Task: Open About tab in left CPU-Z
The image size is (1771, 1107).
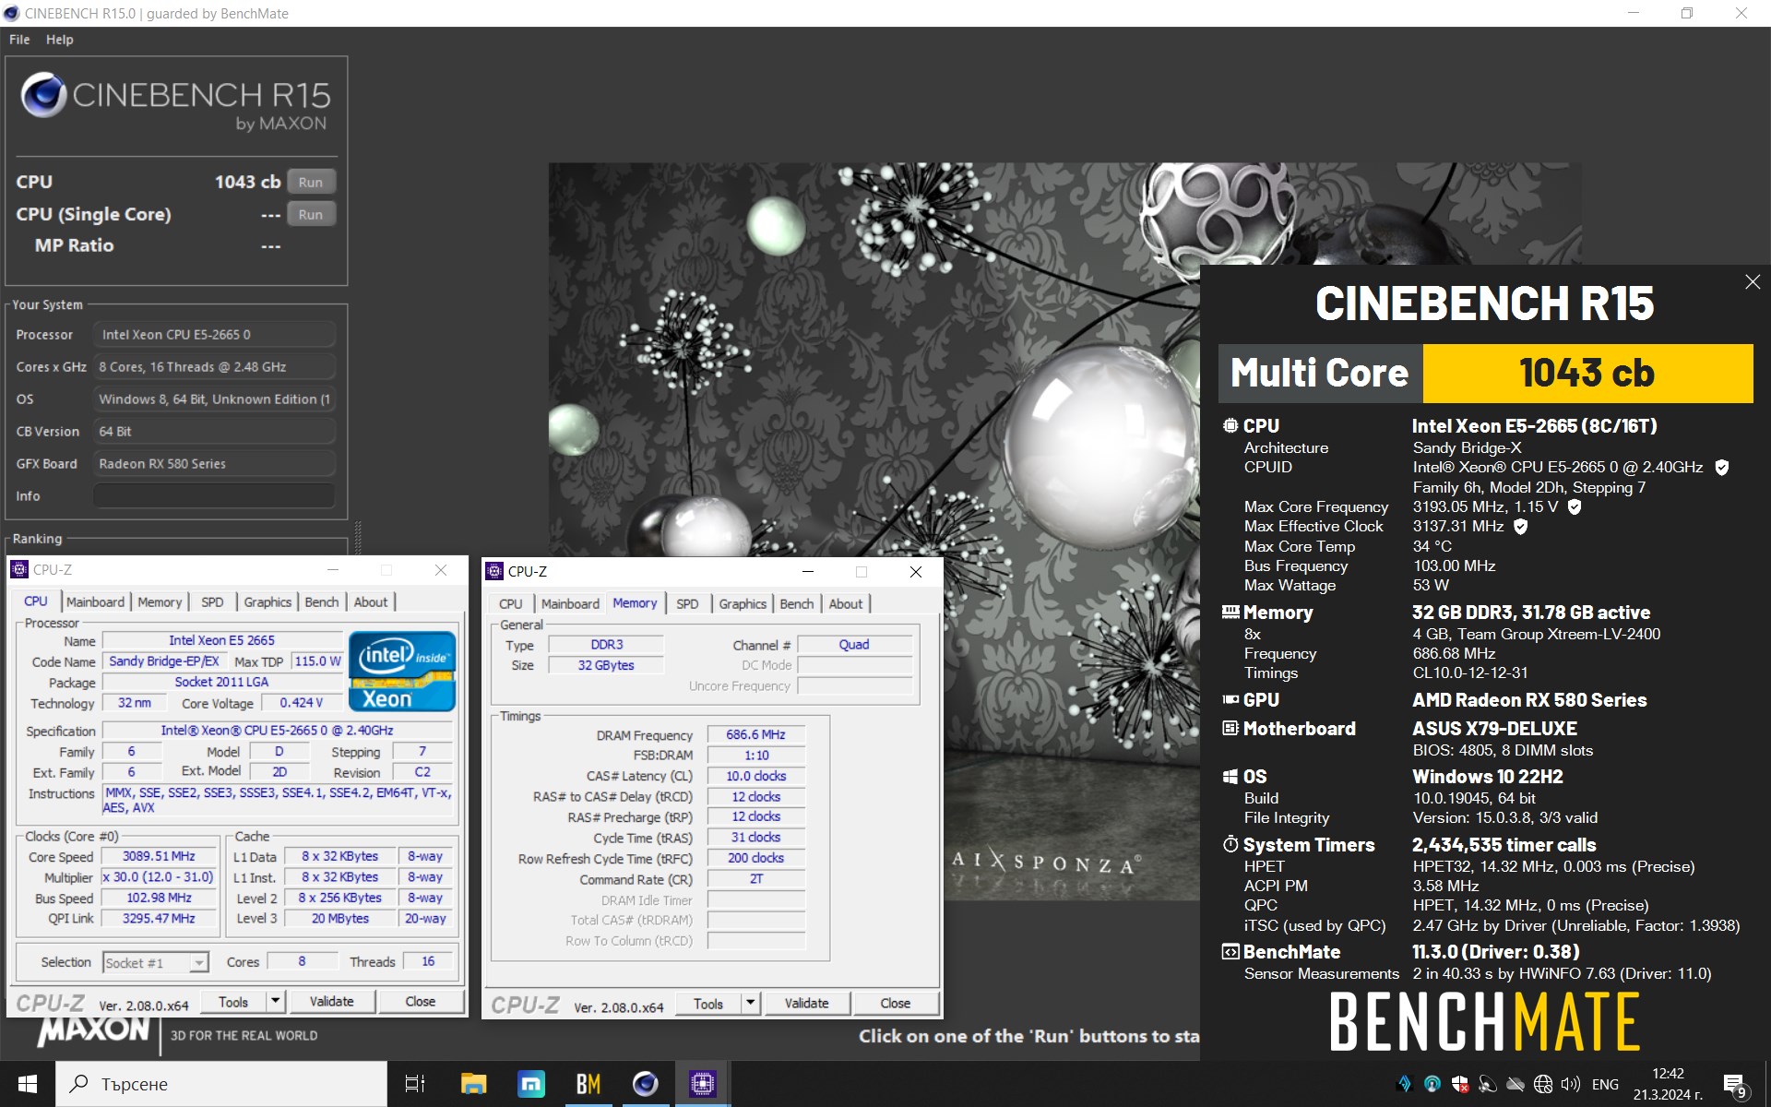Action: [x=371, y=601]
